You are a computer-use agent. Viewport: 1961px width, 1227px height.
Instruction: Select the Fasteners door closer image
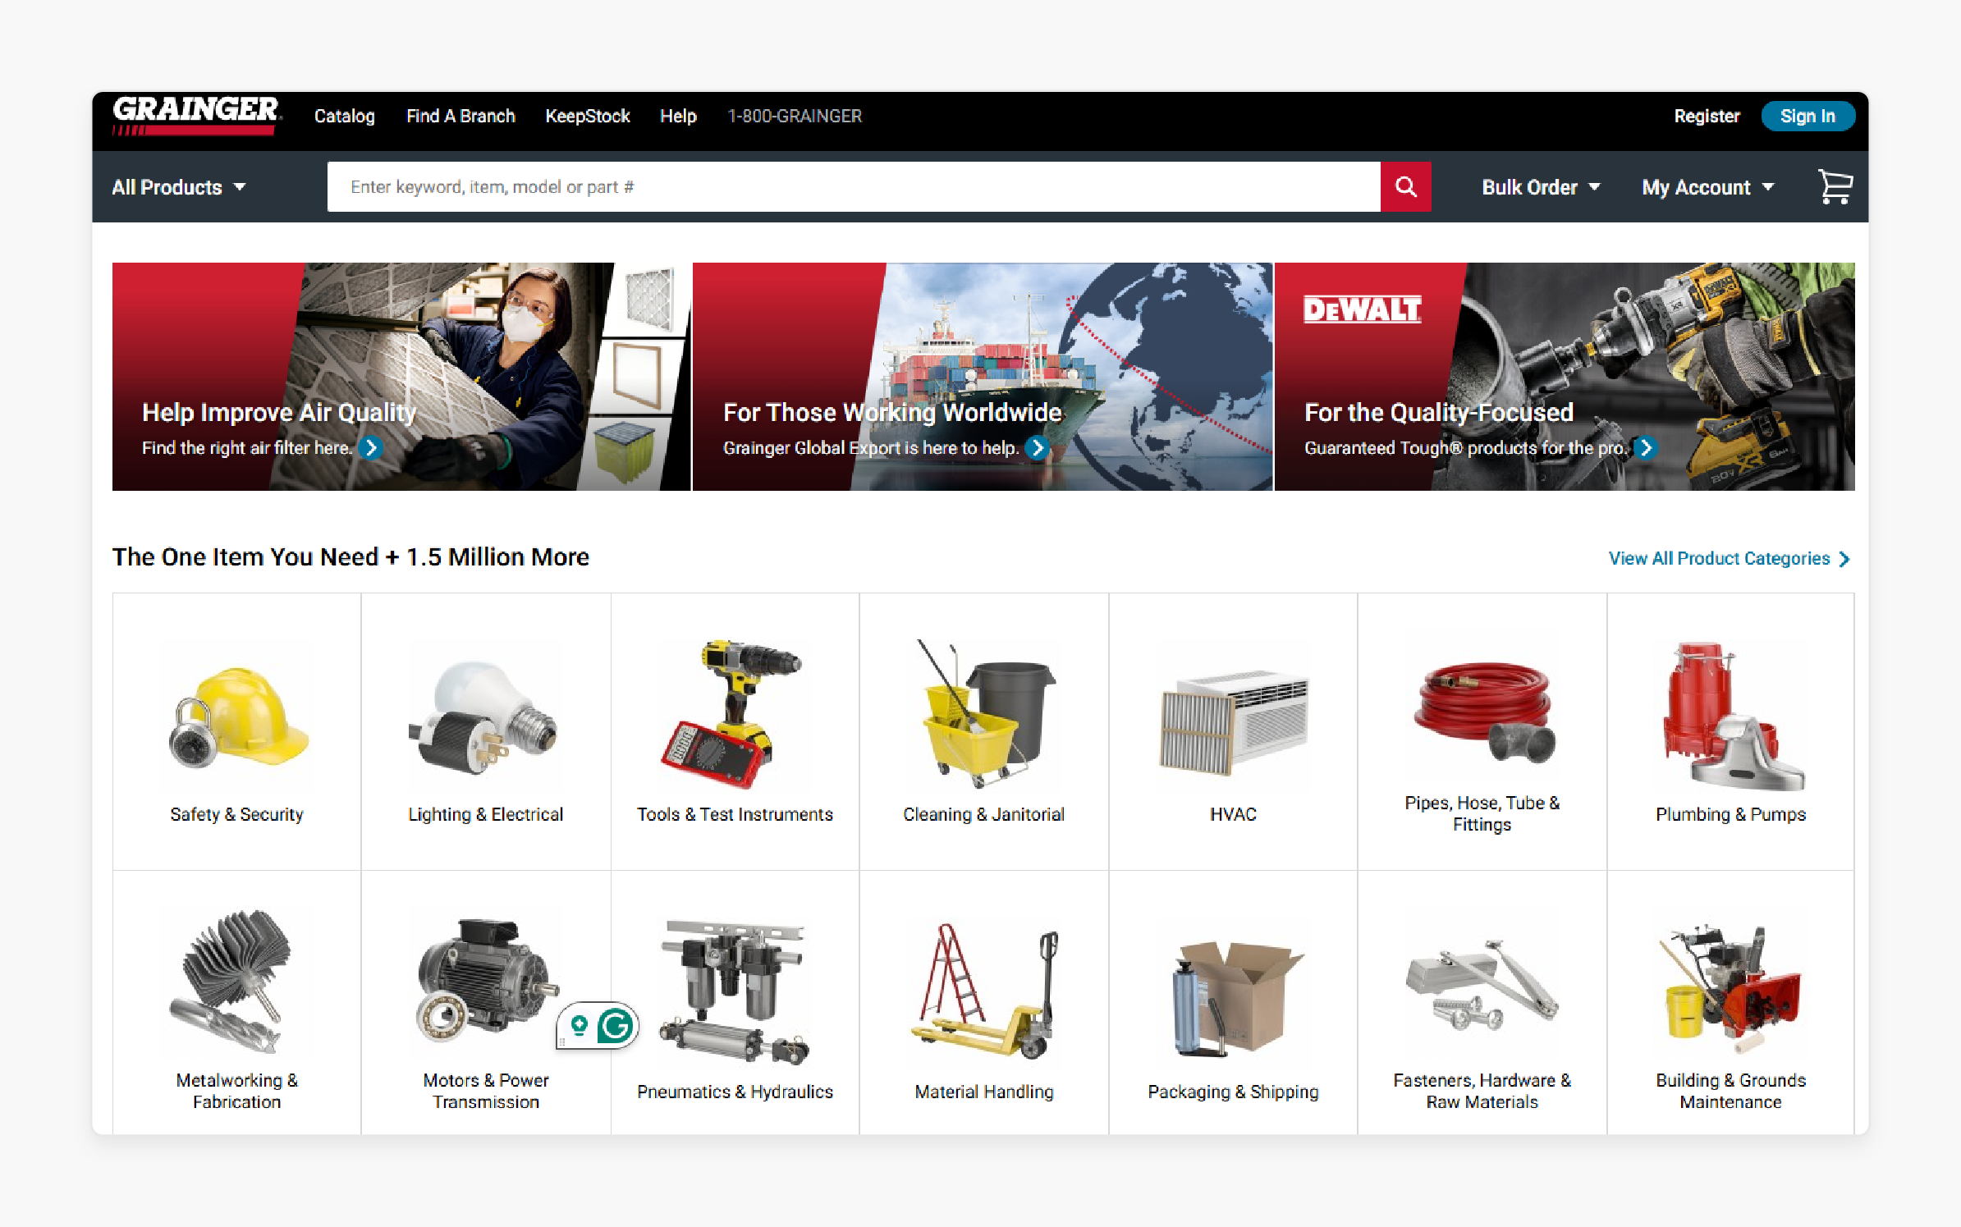(1482, 985)
